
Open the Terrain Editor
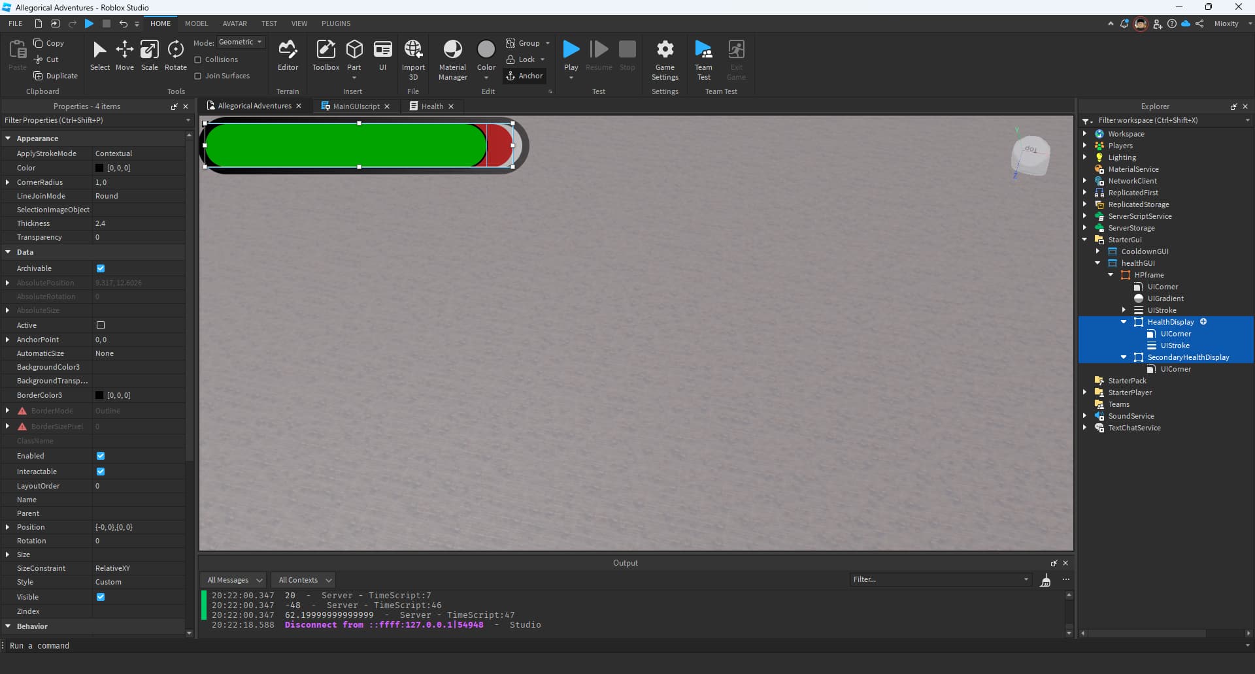click(288, 56)
